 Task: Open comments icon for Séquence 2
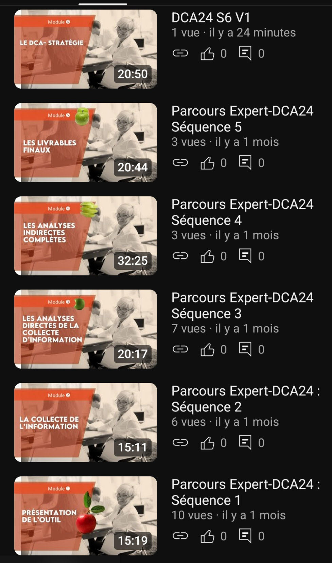[x=245, y=442]
